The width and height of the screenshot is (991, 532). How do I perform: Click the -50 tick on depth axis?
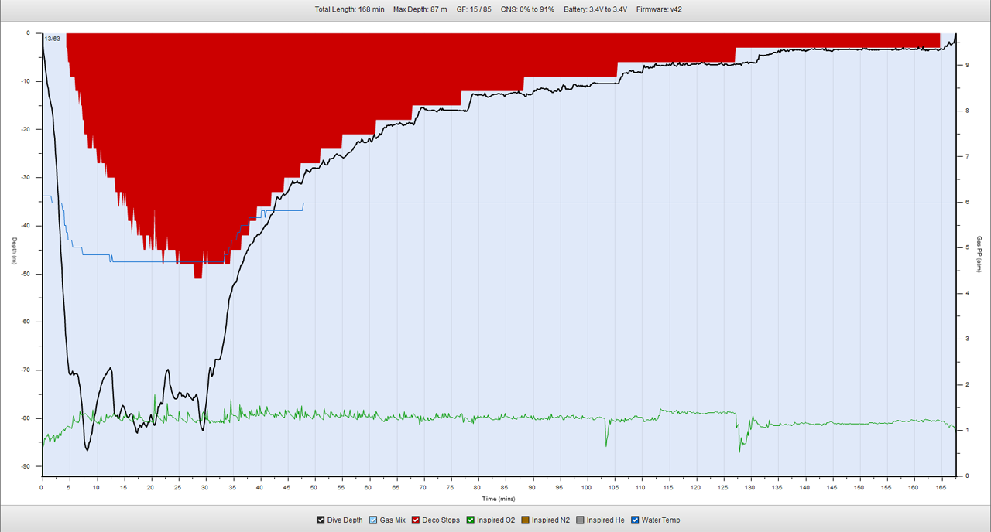pos(26,274)
